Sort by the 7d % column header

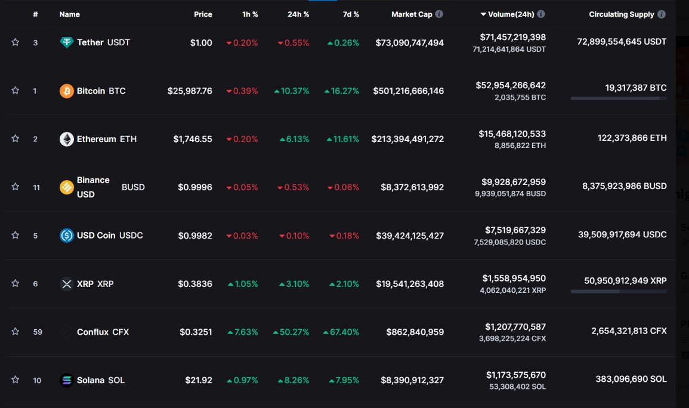(351, 14)
